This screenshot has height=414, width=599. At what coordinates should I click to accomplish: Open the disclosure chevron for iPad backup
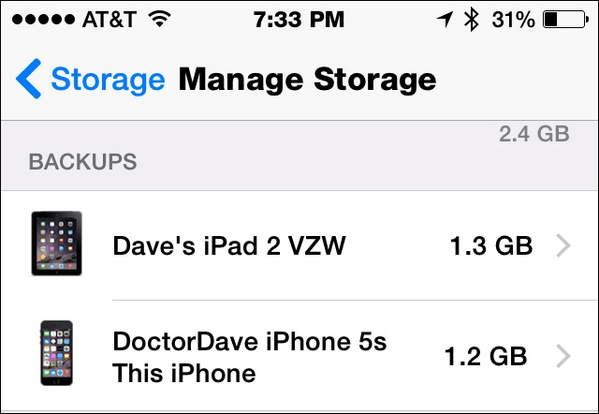pyautogui.click(x=563, y=245)
